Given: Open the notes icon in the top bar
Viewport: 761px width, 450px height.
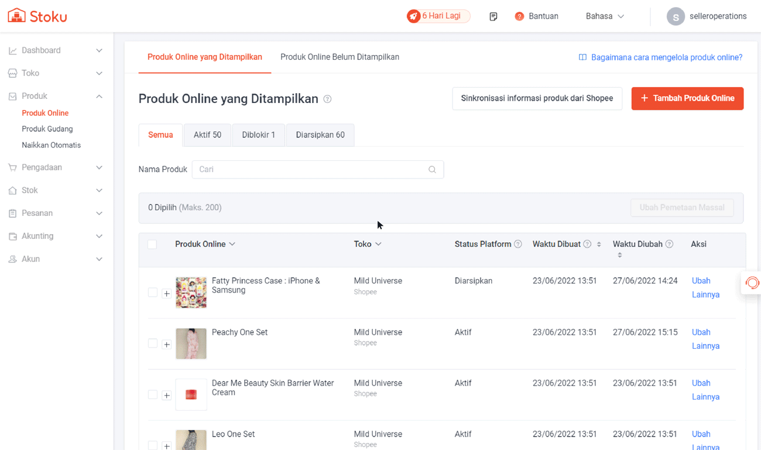Looking at the screenshot, I should [x=493, y=16].
